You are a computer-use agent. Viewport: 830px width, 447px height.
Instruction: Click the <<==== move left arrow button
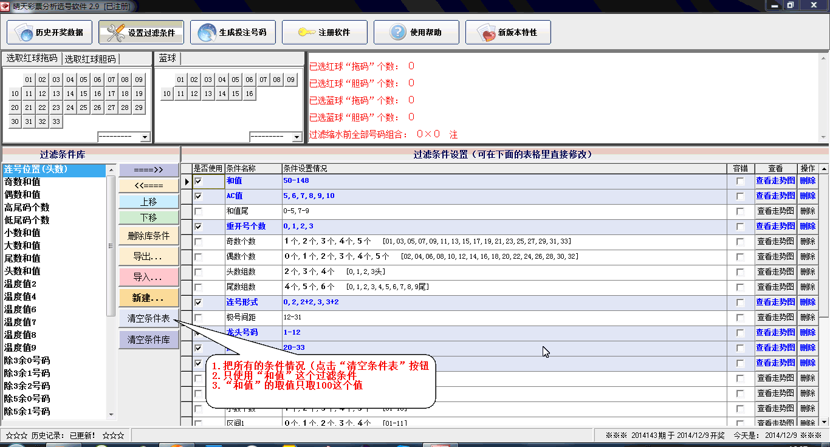click(x=149, y=185)
